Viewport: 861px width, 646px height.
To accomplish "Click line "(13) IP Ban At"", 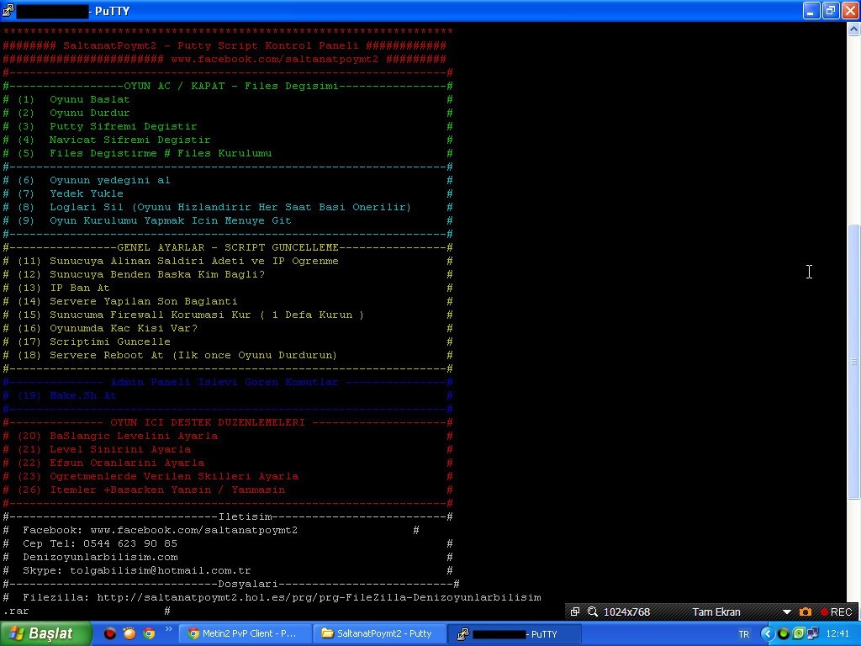I will pyautogui.click(x=64, y=288).
